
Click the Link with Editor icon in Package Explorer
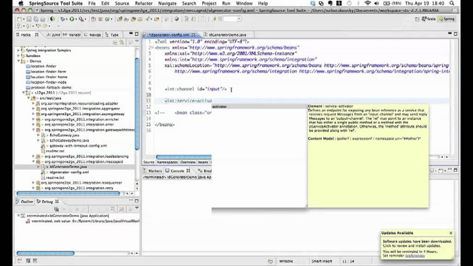tap(121, 42)
